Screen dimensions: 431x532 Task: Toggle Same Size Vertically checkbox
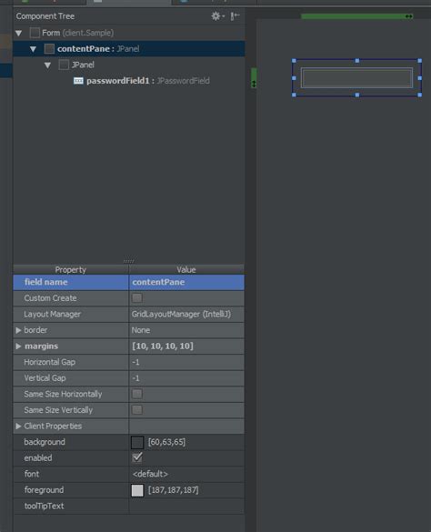(137, 410)
